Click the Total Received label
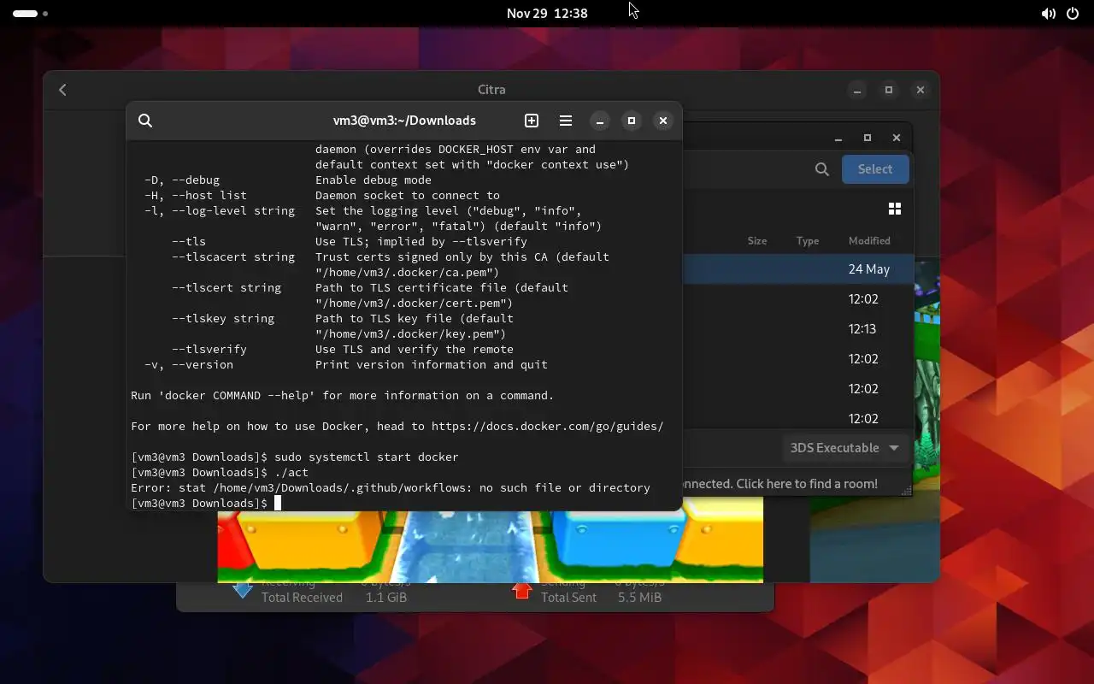Image resolution: width=1094 pixels, height=684 pixels. coord(302,598)
